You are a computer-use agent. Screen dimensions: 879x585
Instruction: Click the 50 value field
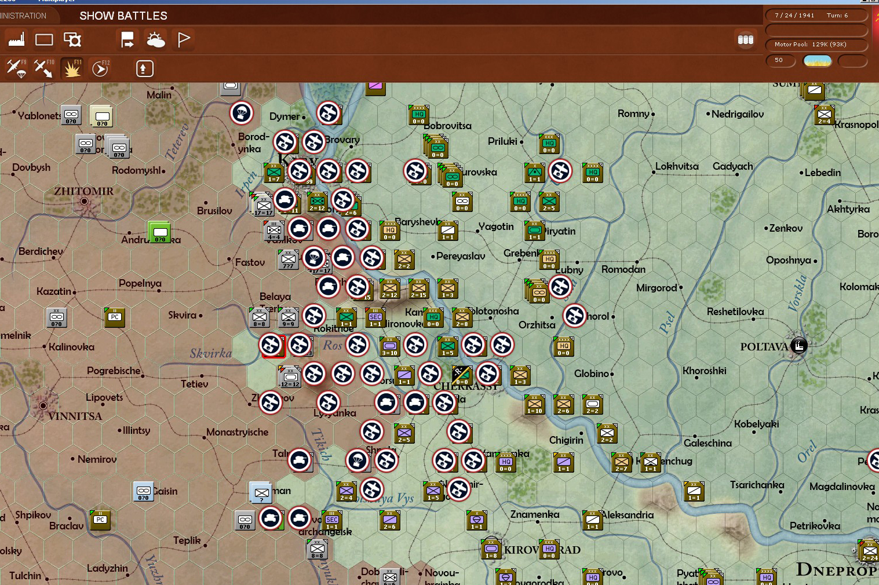point(780,60)
